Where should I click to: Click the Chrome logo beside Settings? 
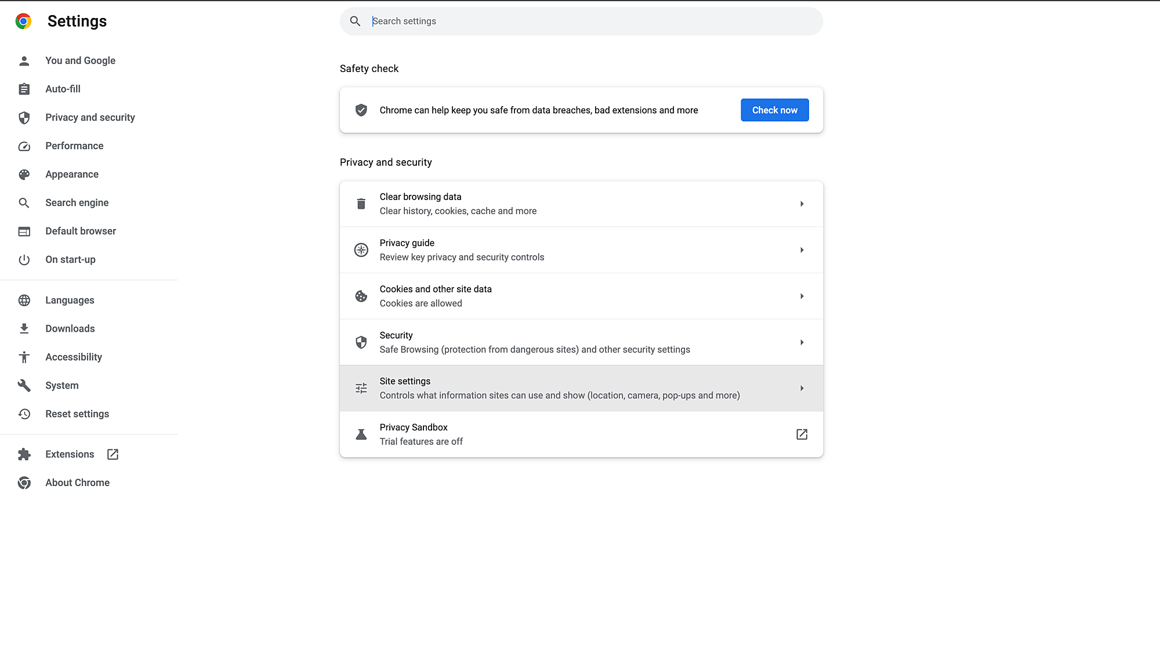pos(23,21)
